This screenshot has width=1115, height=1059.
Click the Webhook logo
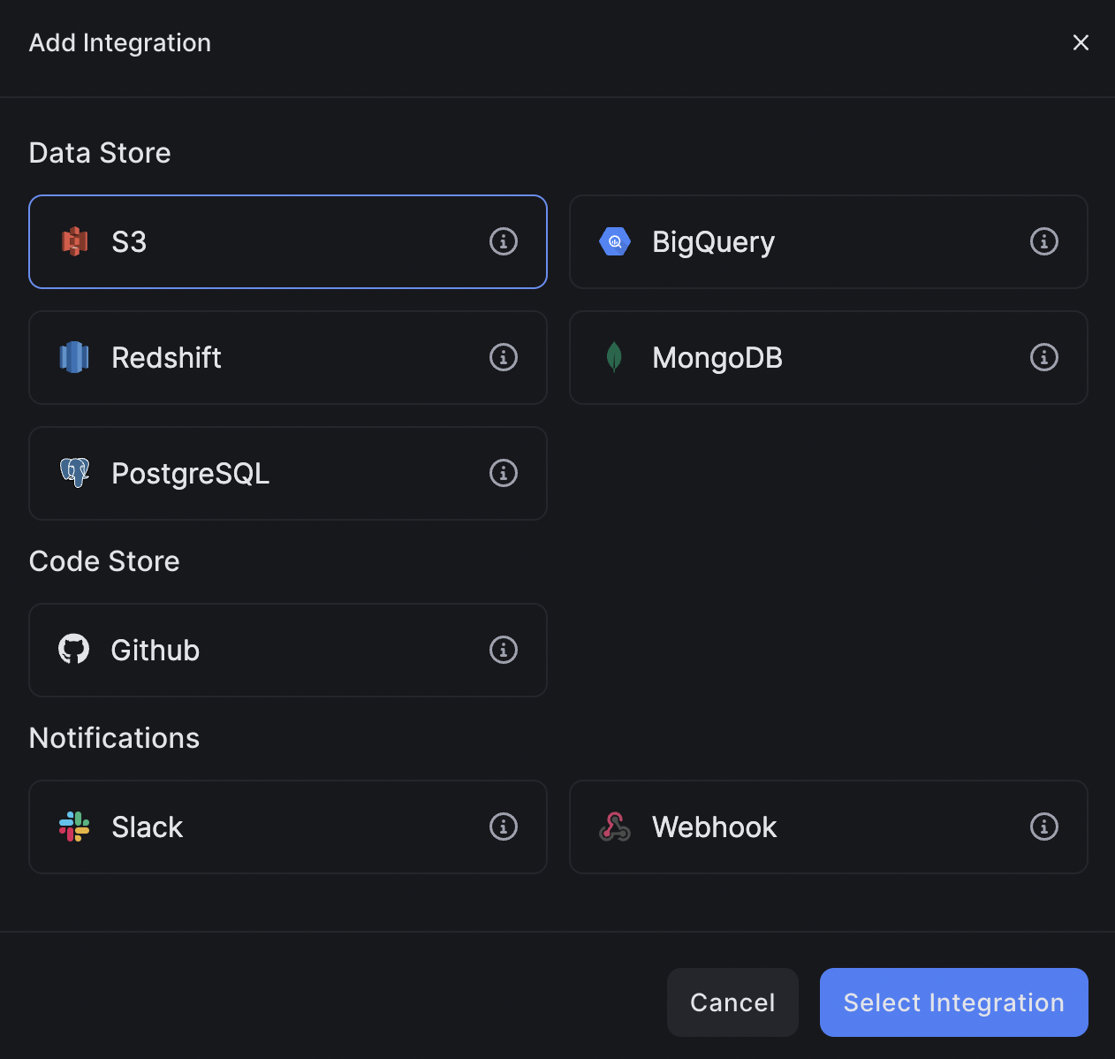click(x=615, y=827)
